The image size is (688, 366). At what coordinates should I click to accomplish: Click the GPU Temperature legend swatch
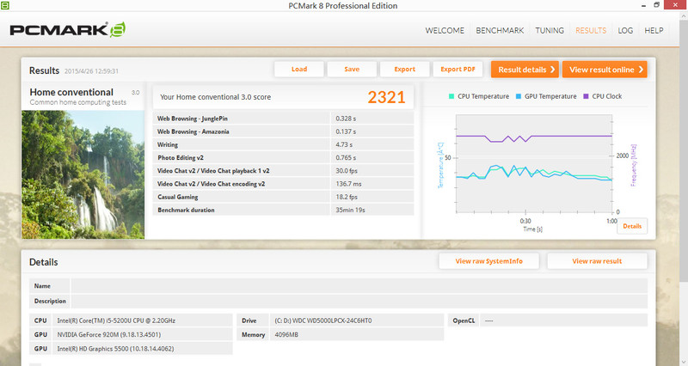tap(519, 96)
